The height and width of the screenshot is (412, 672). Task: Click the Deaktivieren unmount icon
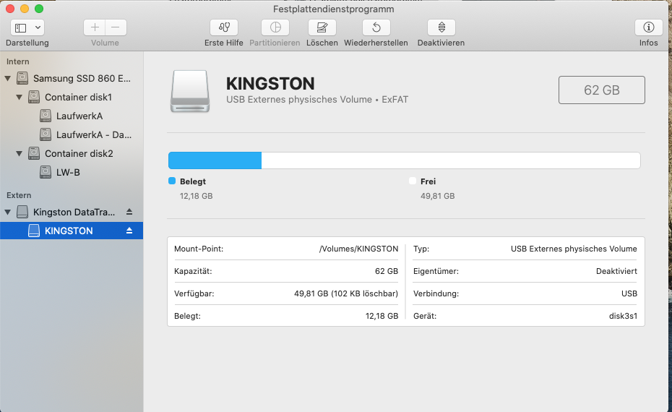coord(441,27)
